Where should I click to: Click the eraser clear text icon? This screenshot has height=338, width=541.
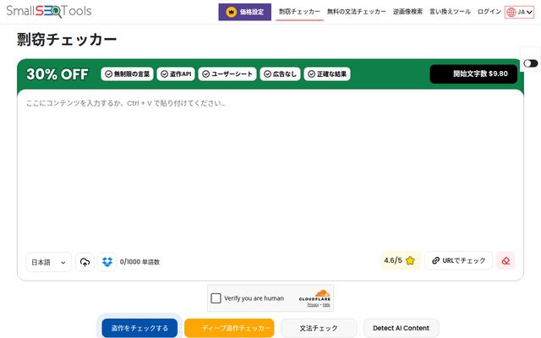pos(505,261)
